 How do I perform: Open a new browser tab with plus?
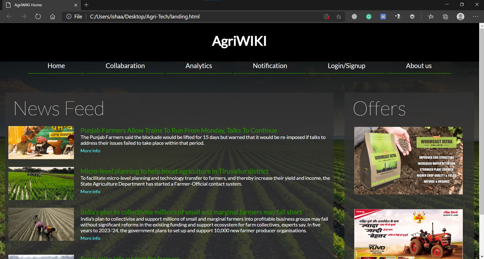[x=86, y=5]
